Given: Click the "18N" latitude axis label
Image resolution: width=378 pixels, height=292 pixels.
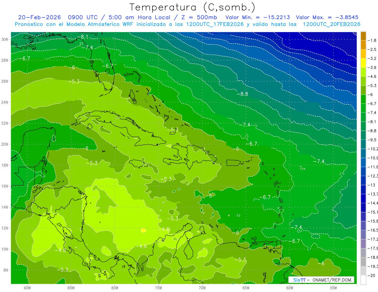Looking at the screenshot, I should pos(5,165).
